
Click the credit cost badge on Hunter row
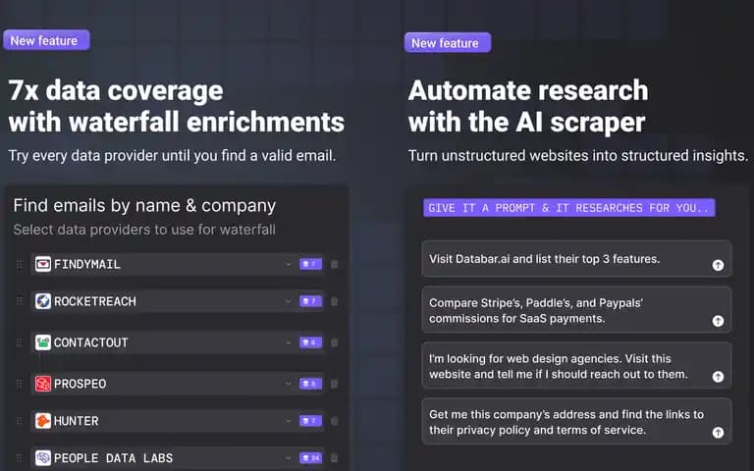coord(310,421)
